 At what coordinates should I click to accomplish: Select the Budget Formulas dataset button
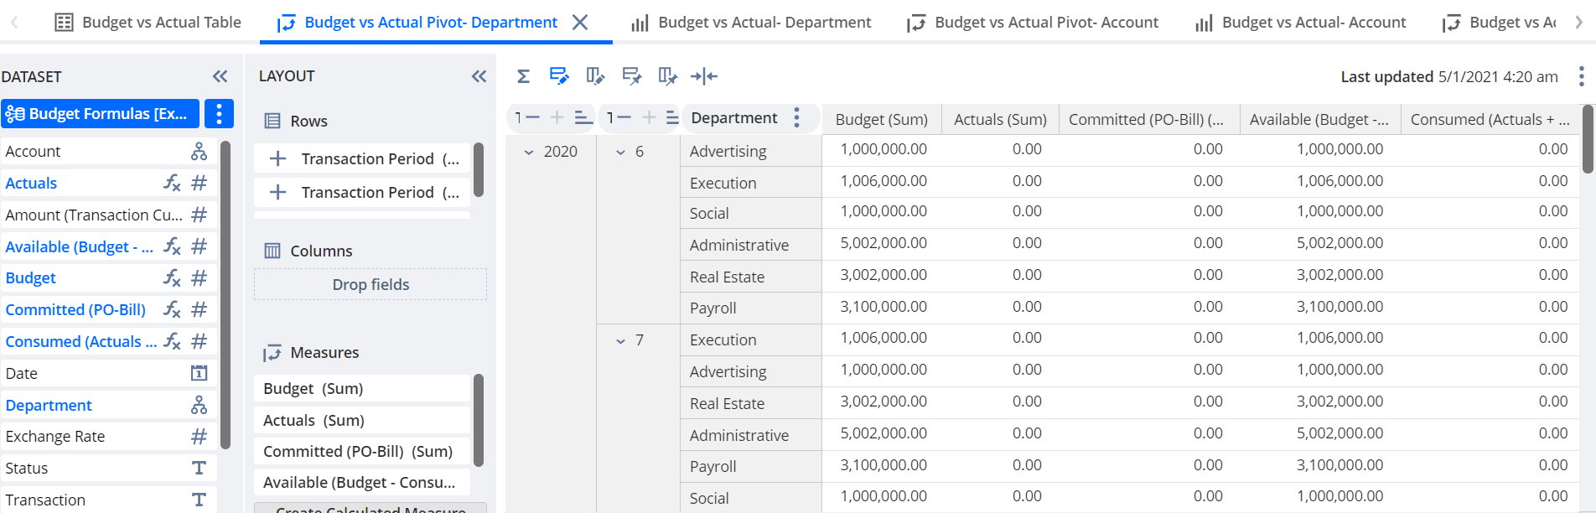101,113
